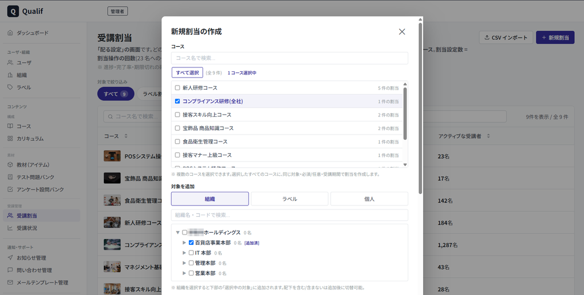Viewport: 584px width, 295px height.
Task: Open the 食品衛生管理 course thumbnail
Action: coord(112,200)
